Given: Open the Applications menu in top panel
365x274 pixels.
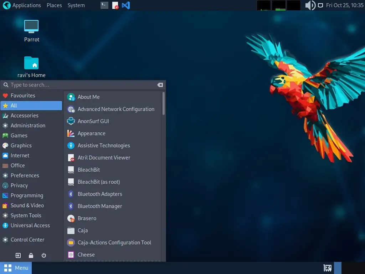Looking at the screenshot, I should 22,5.
